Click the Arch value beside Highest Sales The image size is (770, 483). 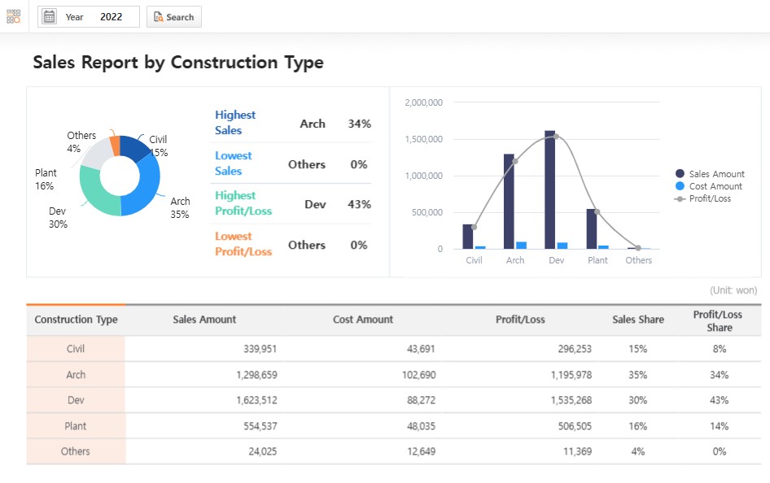[313, 124]
